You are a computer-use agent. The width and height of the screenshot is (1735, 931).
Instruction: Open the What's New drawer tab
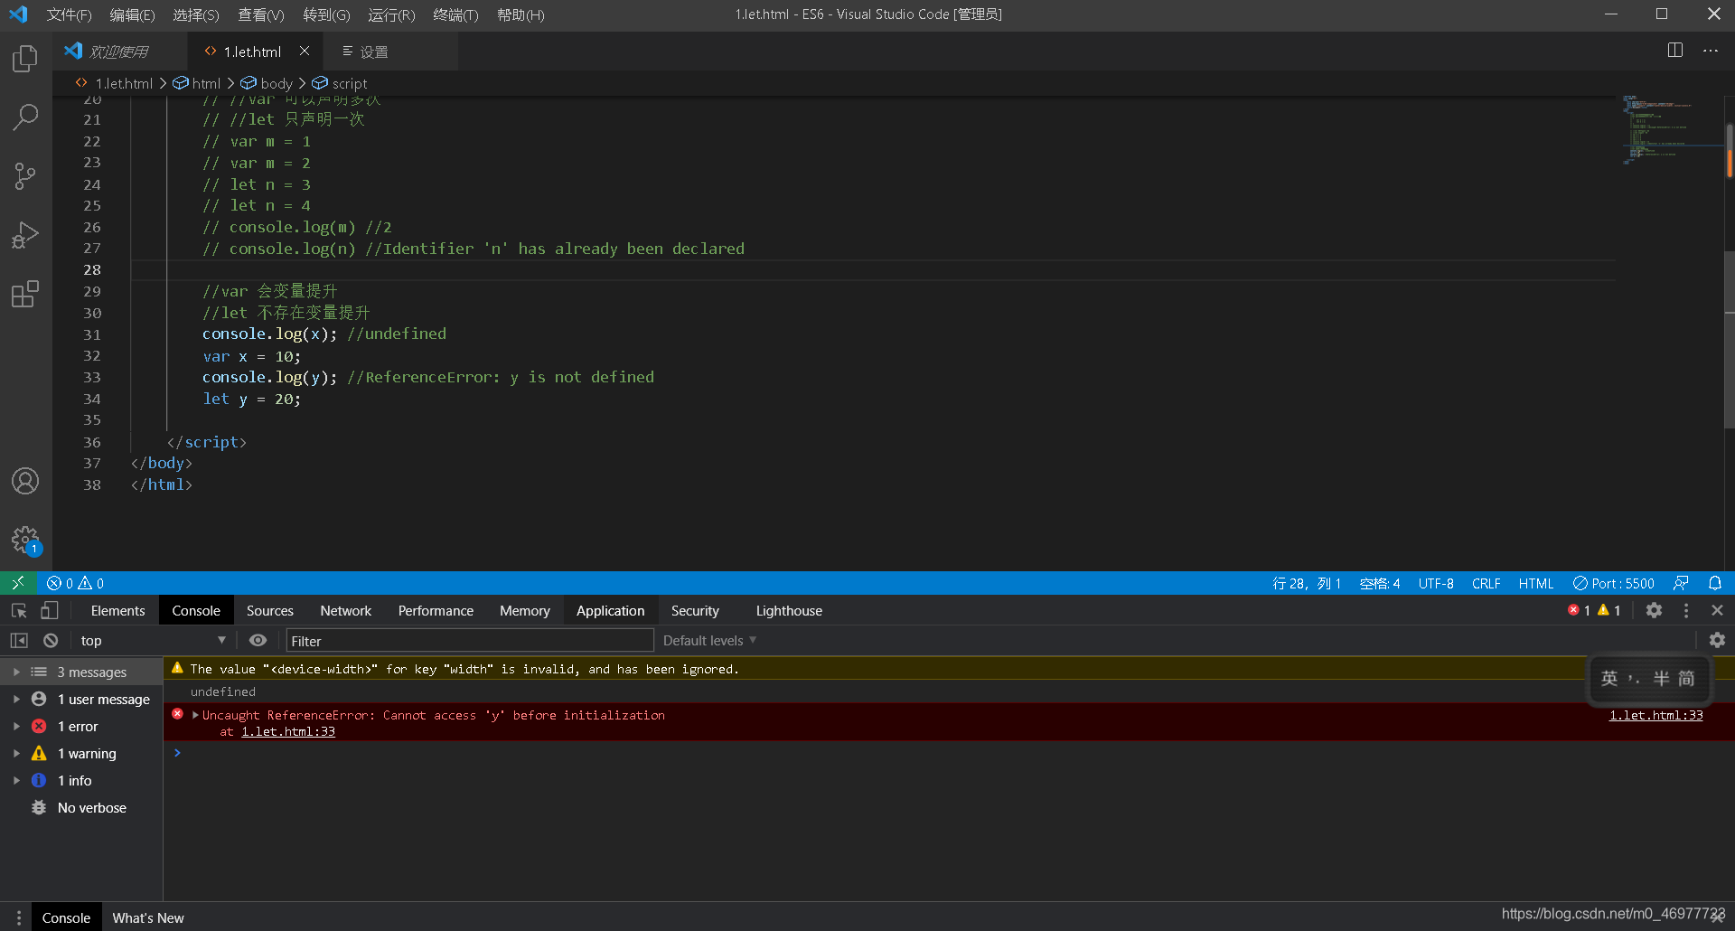pyautogui.click(x=148, y=917)
